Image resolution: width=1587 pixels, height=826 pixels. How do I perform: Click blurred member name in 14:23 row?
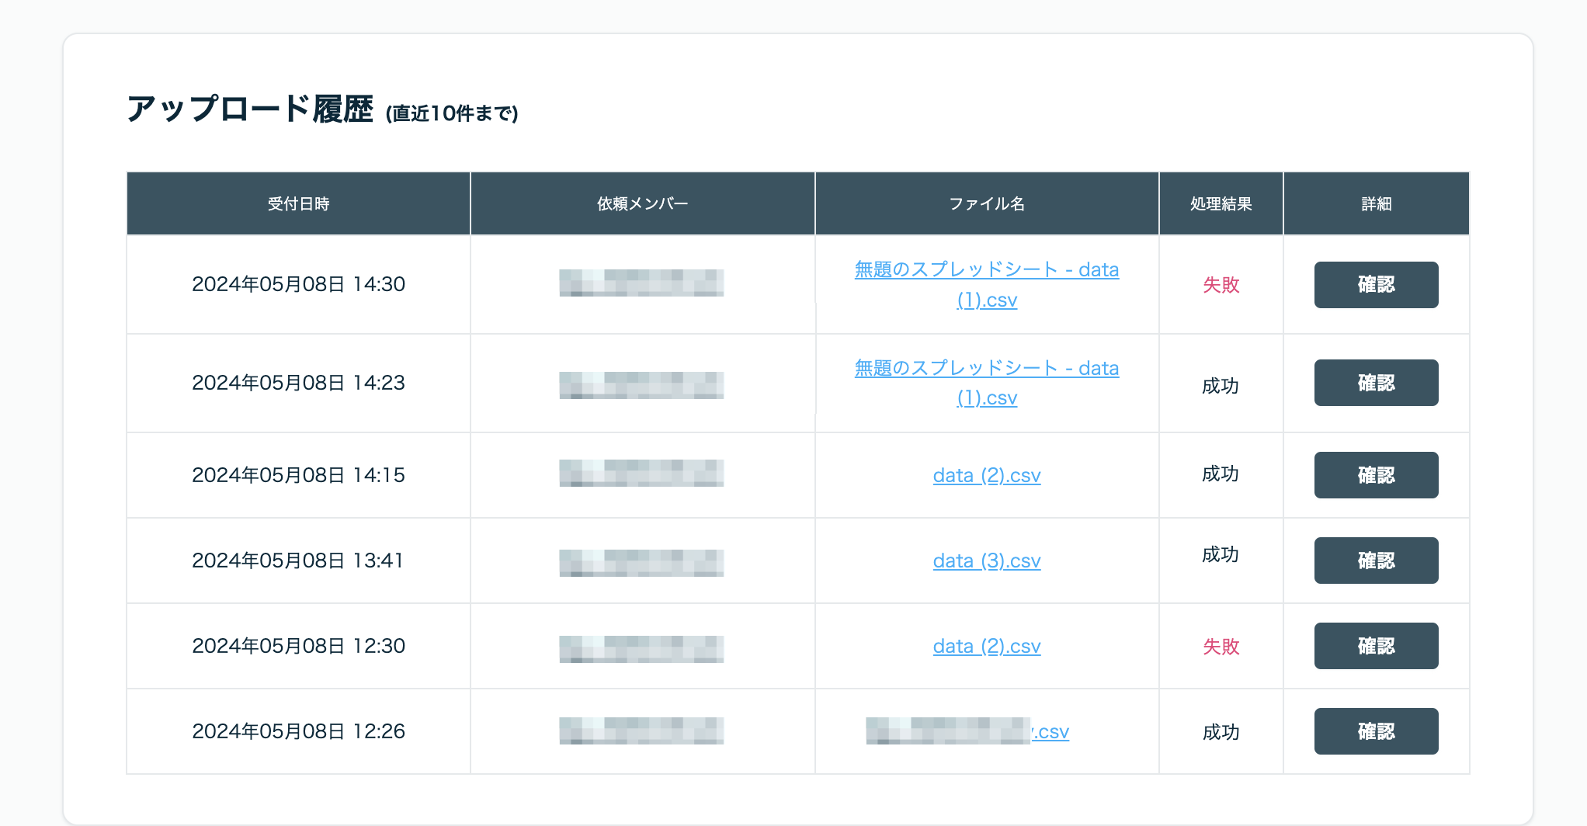(x=641, y=385)
